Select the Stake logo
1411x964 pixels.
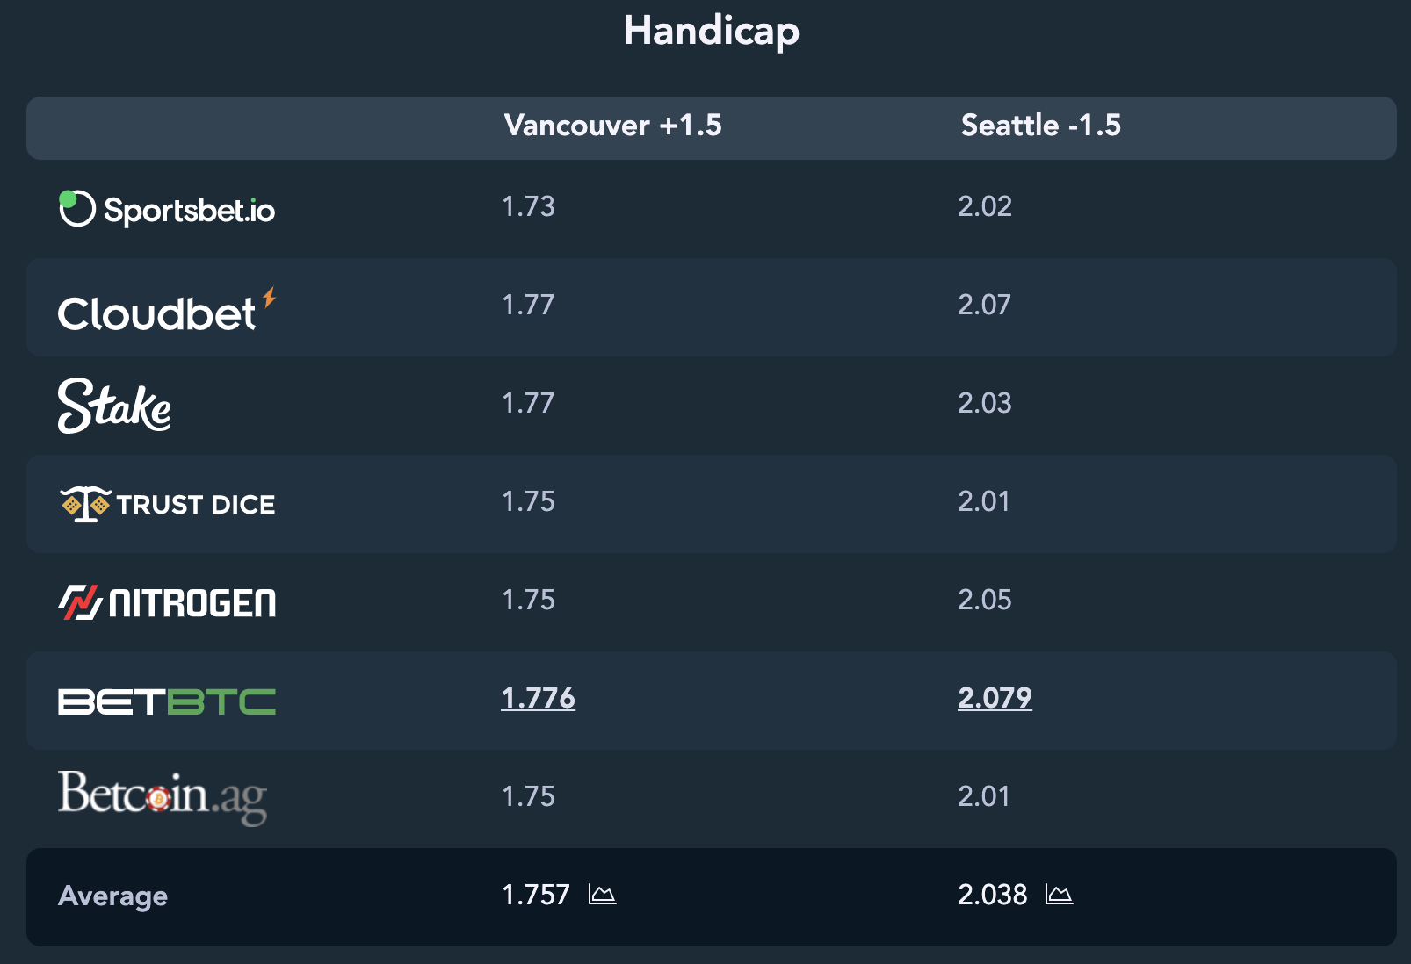(x=114, y=406)
